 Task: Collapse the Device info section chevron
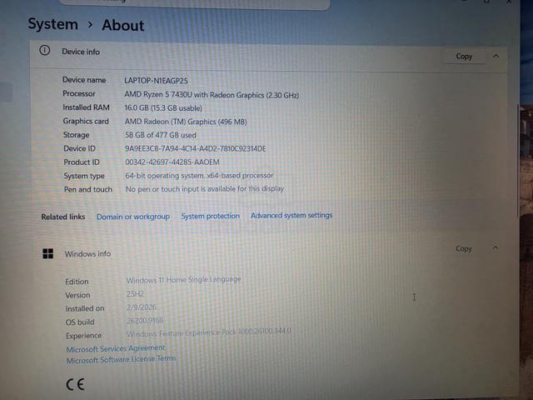tap(496, 56)
